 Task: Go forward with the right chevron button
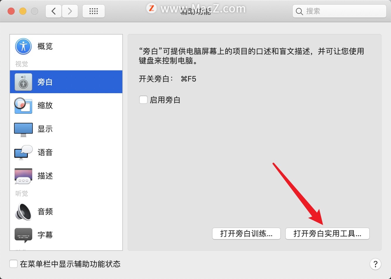pos(70,11)
